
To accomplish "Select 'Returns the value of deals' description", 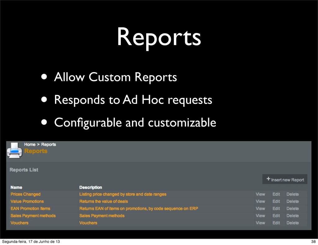I will point(104,201).
